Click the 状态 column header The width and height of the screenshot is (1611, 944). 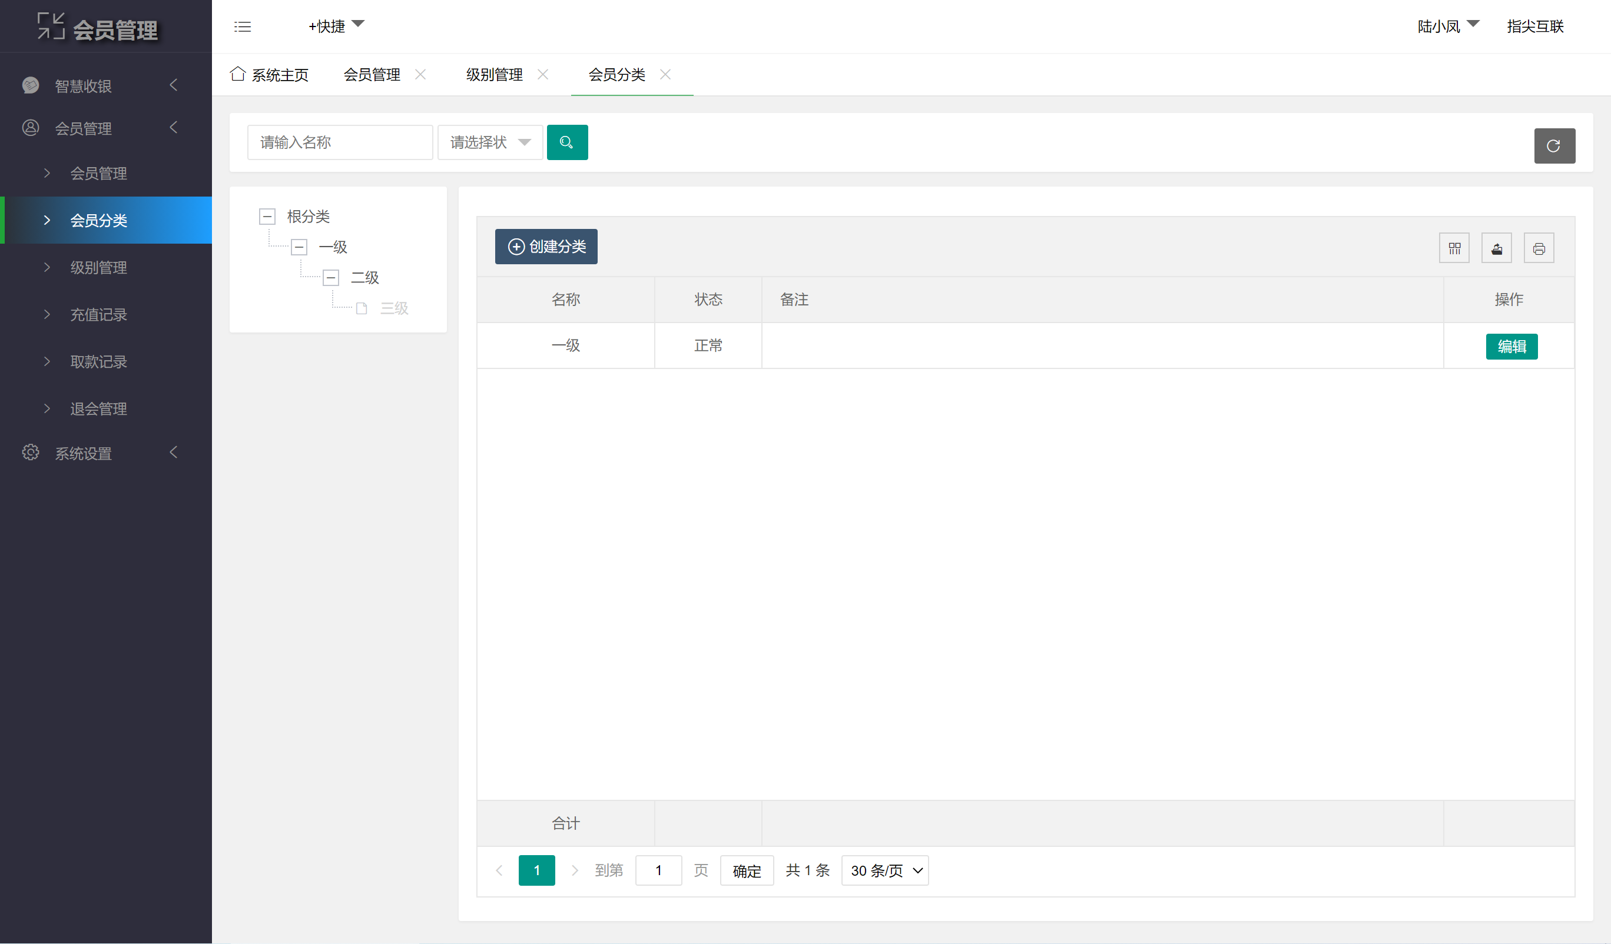tap(708, 299)
